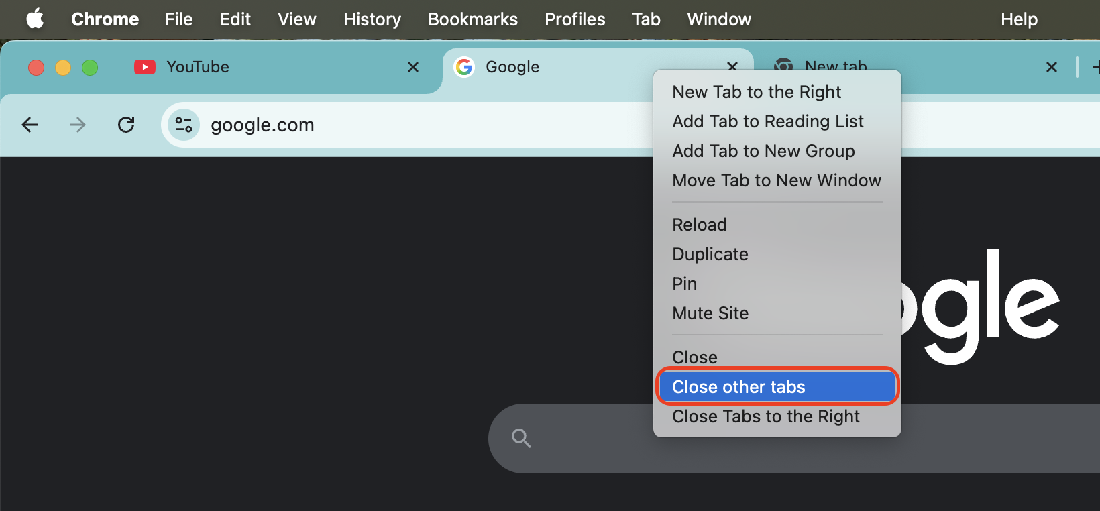Click the Google favicon on the active tab
Image resolution: width=1100 pixels, height=511 pixels.
[x=464, y=67]
